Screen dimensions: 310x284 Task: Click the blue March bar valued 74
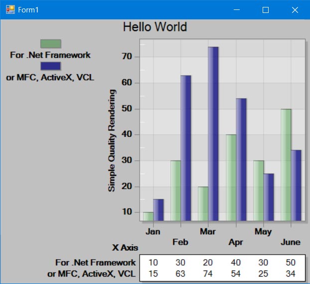(213, 134)
